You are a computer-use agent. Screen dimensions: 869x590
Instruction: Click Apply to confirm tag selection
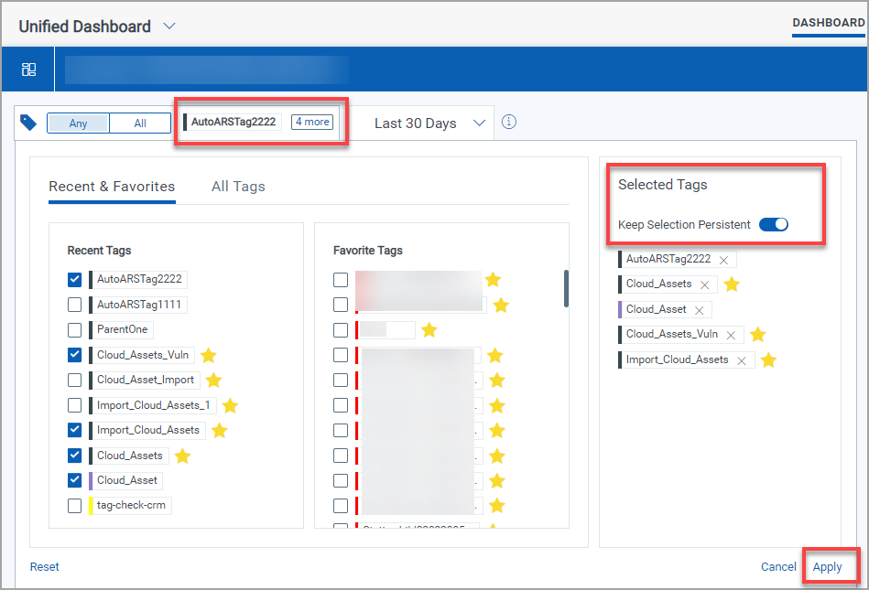click(x=827, y=567)
